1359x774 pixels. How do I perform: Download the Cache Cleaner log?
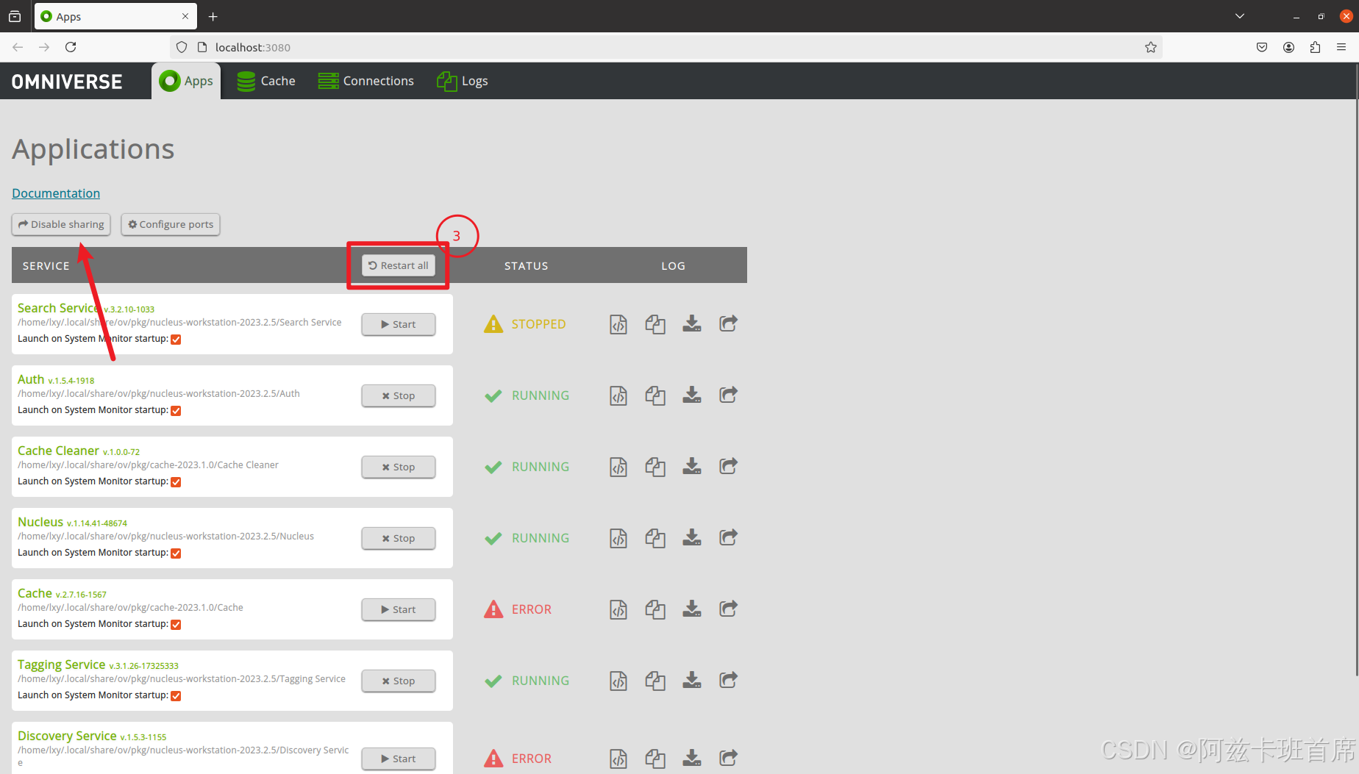point(692,467)
